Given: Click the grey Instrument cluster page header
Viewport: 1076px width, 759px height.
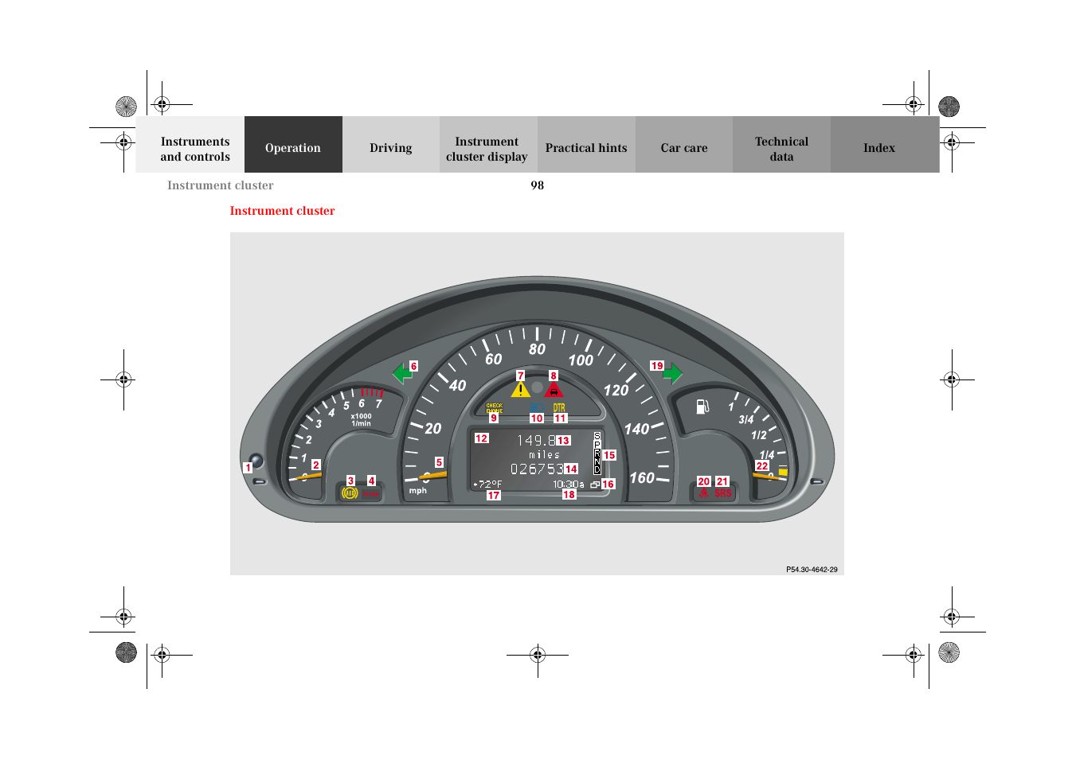Looking at the screenshot, I should click(220, 185).
